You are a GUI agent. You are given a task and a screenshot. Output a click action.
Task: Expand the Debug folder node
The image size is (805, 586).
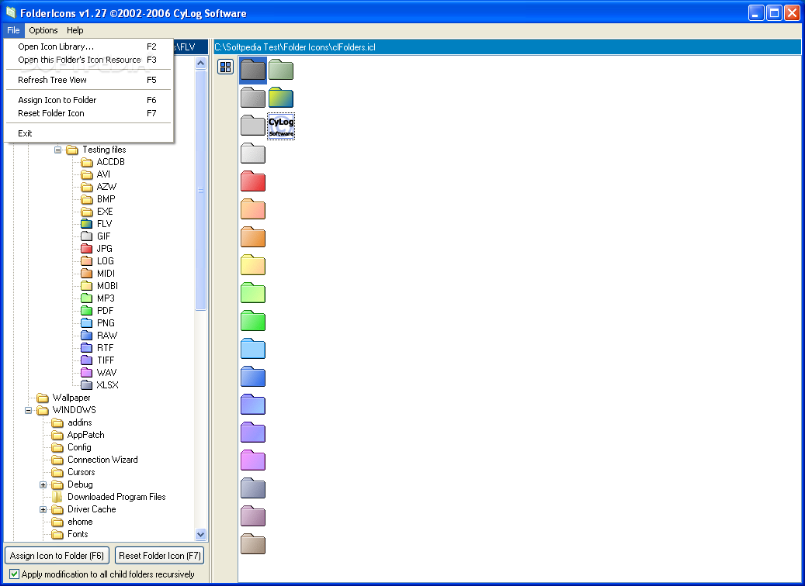tap(43, 484)
